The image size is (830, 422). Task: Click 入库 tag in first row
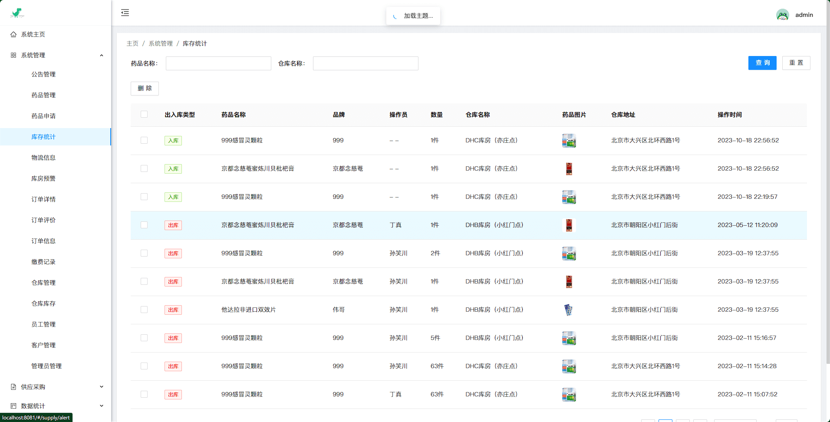tap(173, 141)
